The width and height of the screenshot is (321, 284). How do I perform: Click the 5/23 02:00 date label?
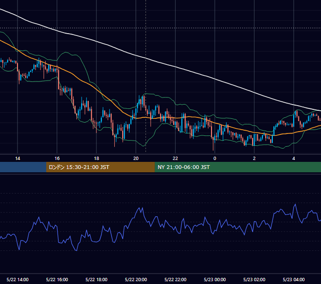tap(254, 279)
